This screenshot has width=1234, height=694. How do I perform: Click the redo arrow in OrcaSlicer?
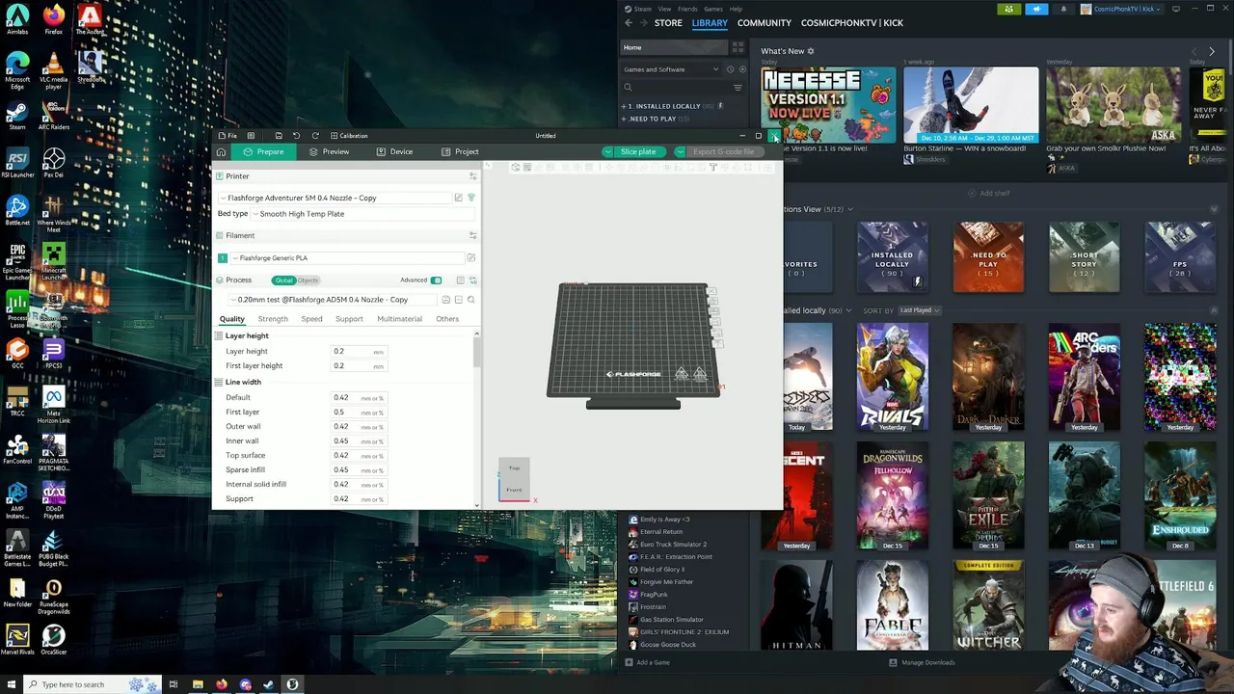coord(314,136)
